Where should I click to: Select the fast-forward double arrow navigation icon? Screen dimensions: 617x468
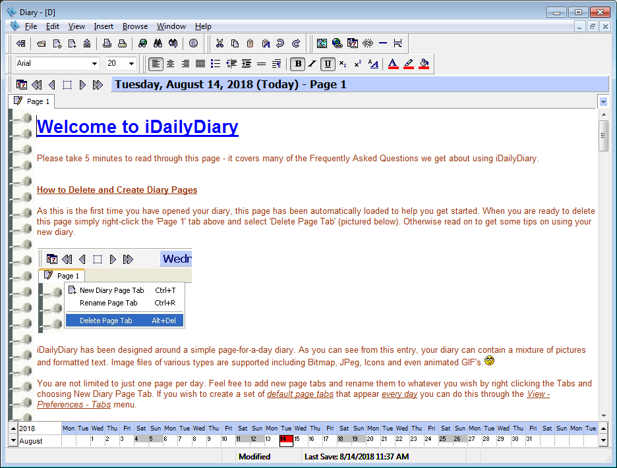98,84
